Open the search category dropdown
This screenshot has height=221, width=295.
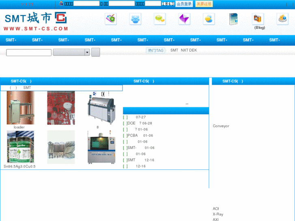(x=71, y=52)
